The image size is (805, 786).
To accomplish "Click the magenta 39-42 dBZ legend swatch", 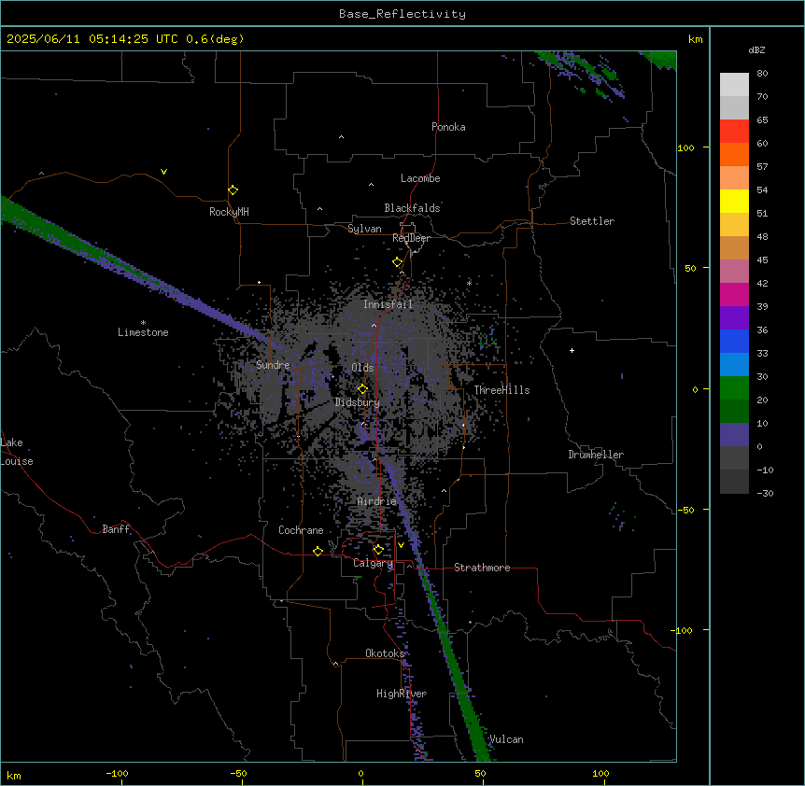I will click(x=734, y=294).
